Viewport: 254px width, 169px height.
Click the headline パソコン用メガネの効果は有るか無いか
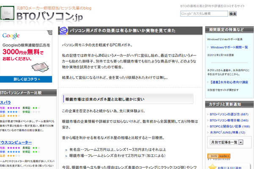(123, 30)
